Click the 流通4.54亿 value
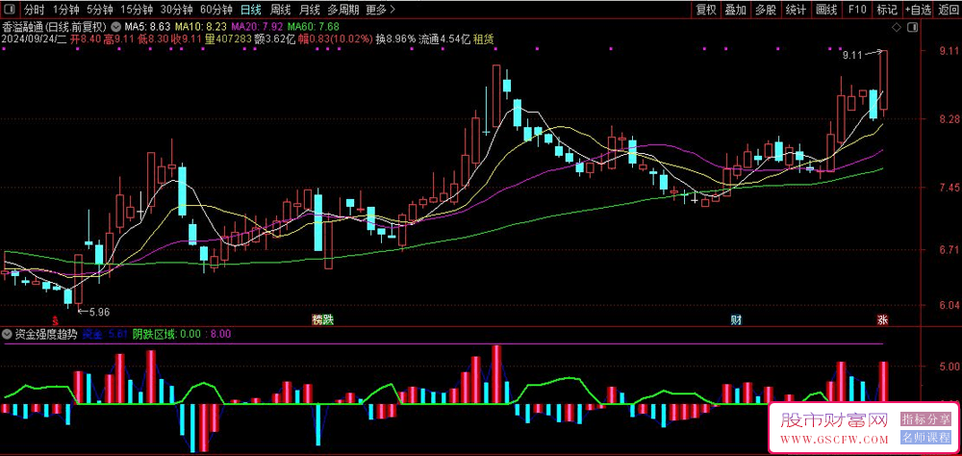Screen dimensions: 962x456 (x=444, y=38)
